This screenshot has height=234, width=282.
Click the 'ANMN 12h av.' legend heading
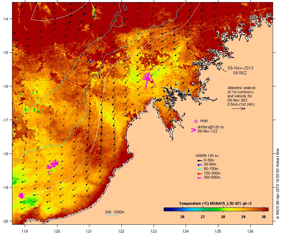coord(207,156)
